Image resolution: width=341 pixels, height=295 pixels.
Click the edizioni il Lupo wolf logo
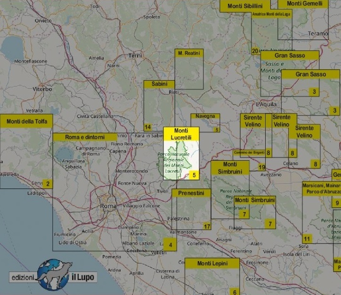coord(53,276)
